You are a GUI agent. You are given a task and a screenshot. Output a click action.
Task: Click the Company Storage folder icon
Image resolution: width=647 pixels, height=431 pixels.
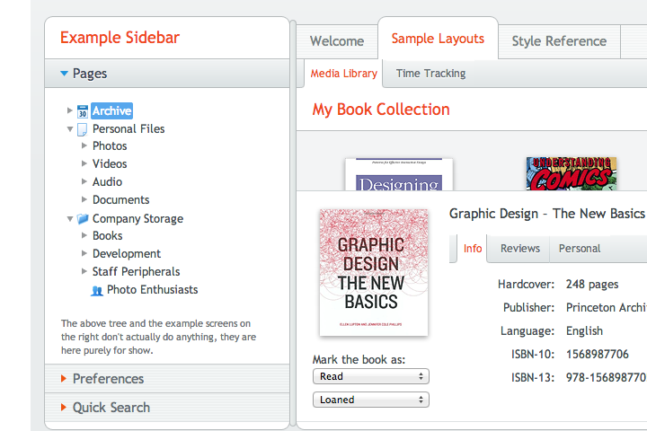coord(82,219)
